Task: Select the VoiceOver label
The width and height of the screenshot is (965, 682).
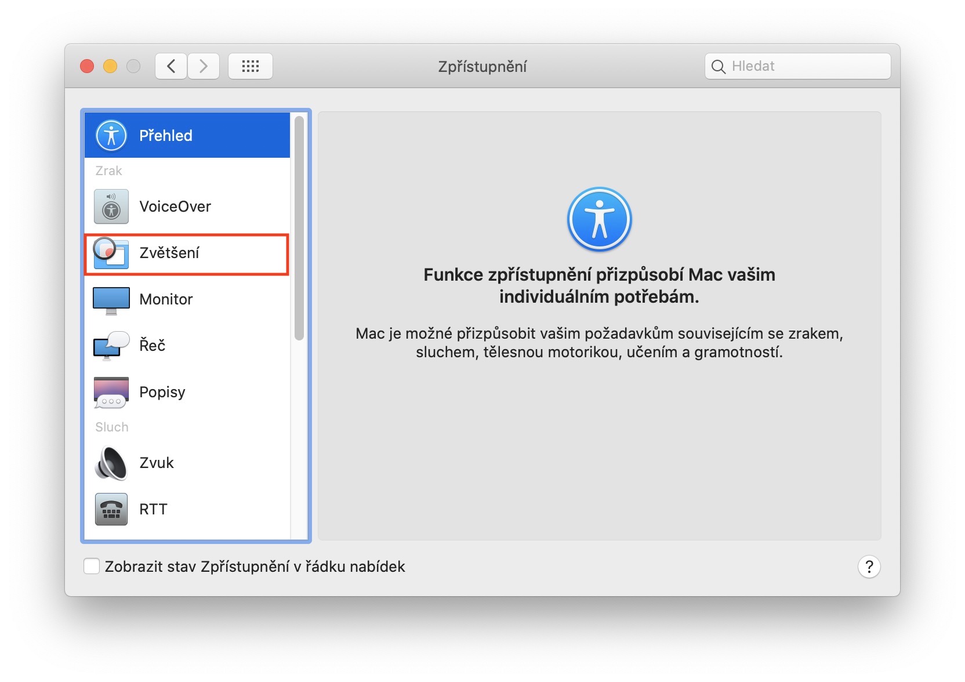Action: 175,206
